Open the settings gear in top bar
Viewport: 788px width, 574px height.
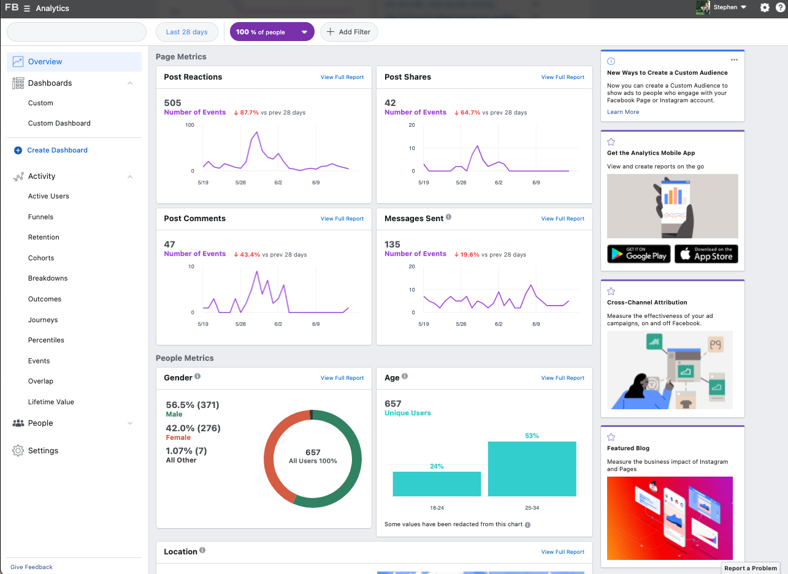click(765, 8)
